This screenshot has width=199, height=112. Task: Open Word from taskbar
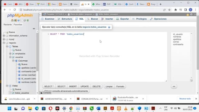pyautogui.click(x=98, y=109)
